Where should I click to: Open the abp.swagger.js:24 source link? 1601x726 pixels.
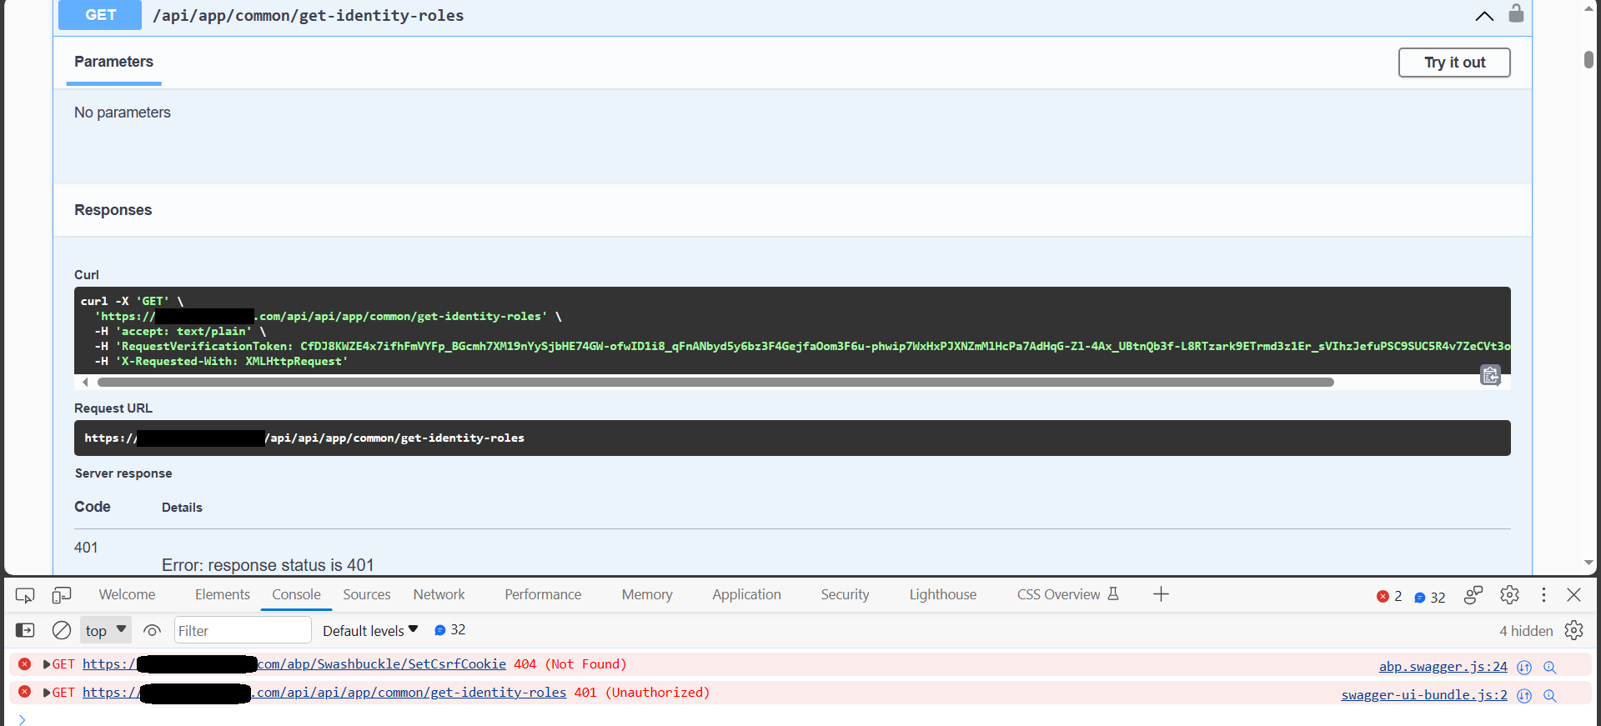click(x=1443, y=667)
